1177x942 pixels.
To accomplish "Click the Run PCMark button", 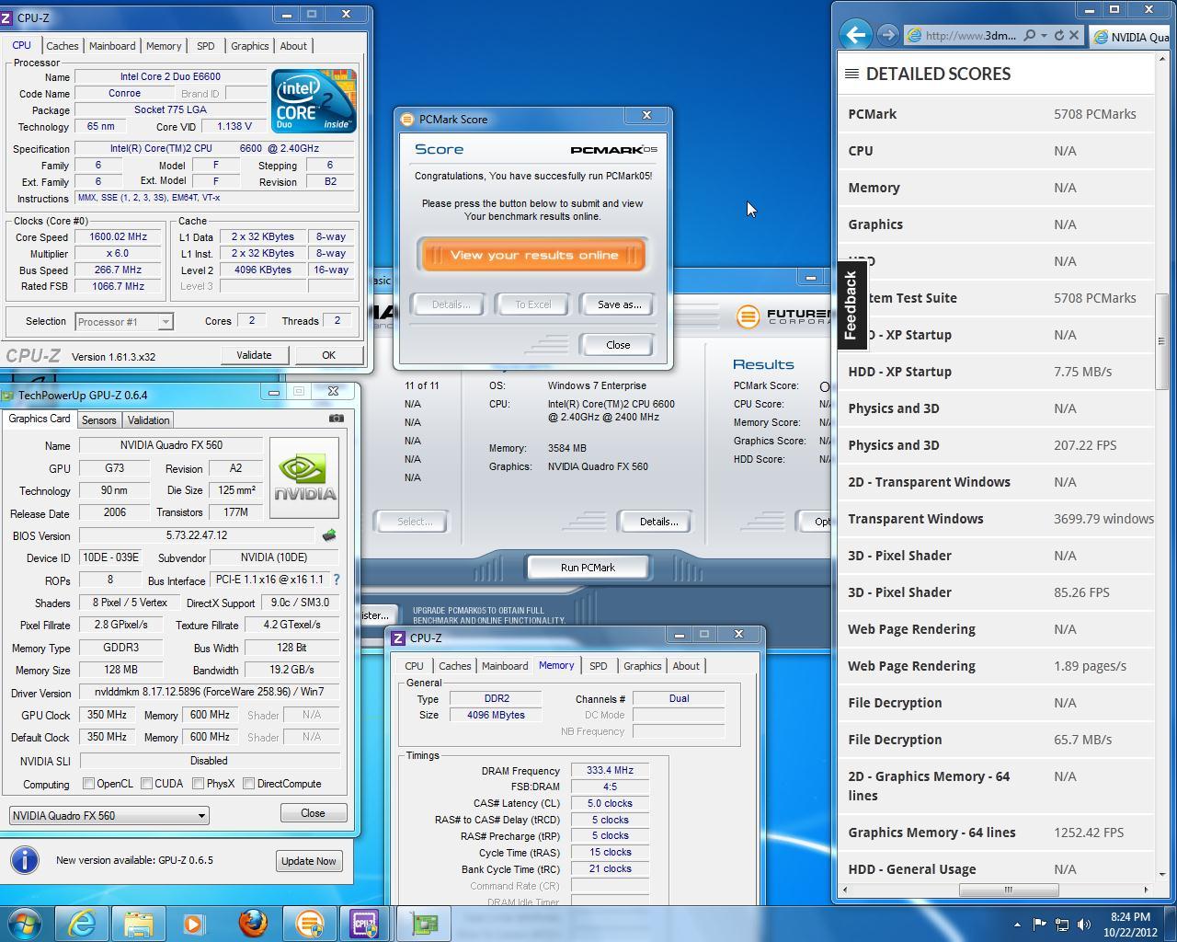I will pos(588,568).
